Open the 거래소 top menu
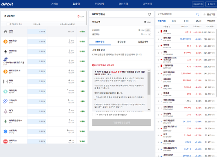This screenshot has width=217, height=157. pos(55,4)
